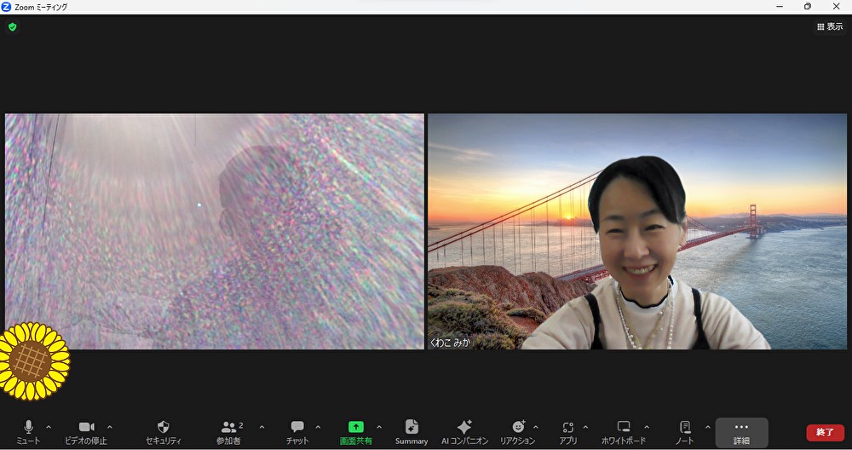Open the Participants panel

(228, 431)
